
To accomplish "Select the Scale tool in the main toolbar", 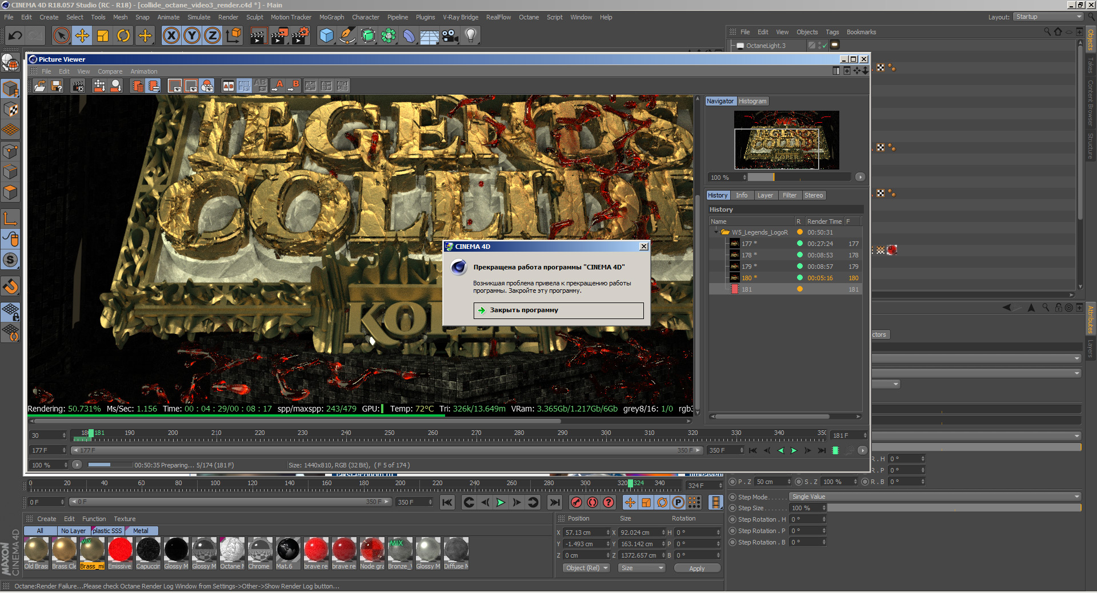I will pyautogui.click(x=103, y=36).
